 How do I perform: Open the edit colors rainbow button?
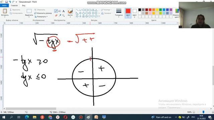pos(177,11)
